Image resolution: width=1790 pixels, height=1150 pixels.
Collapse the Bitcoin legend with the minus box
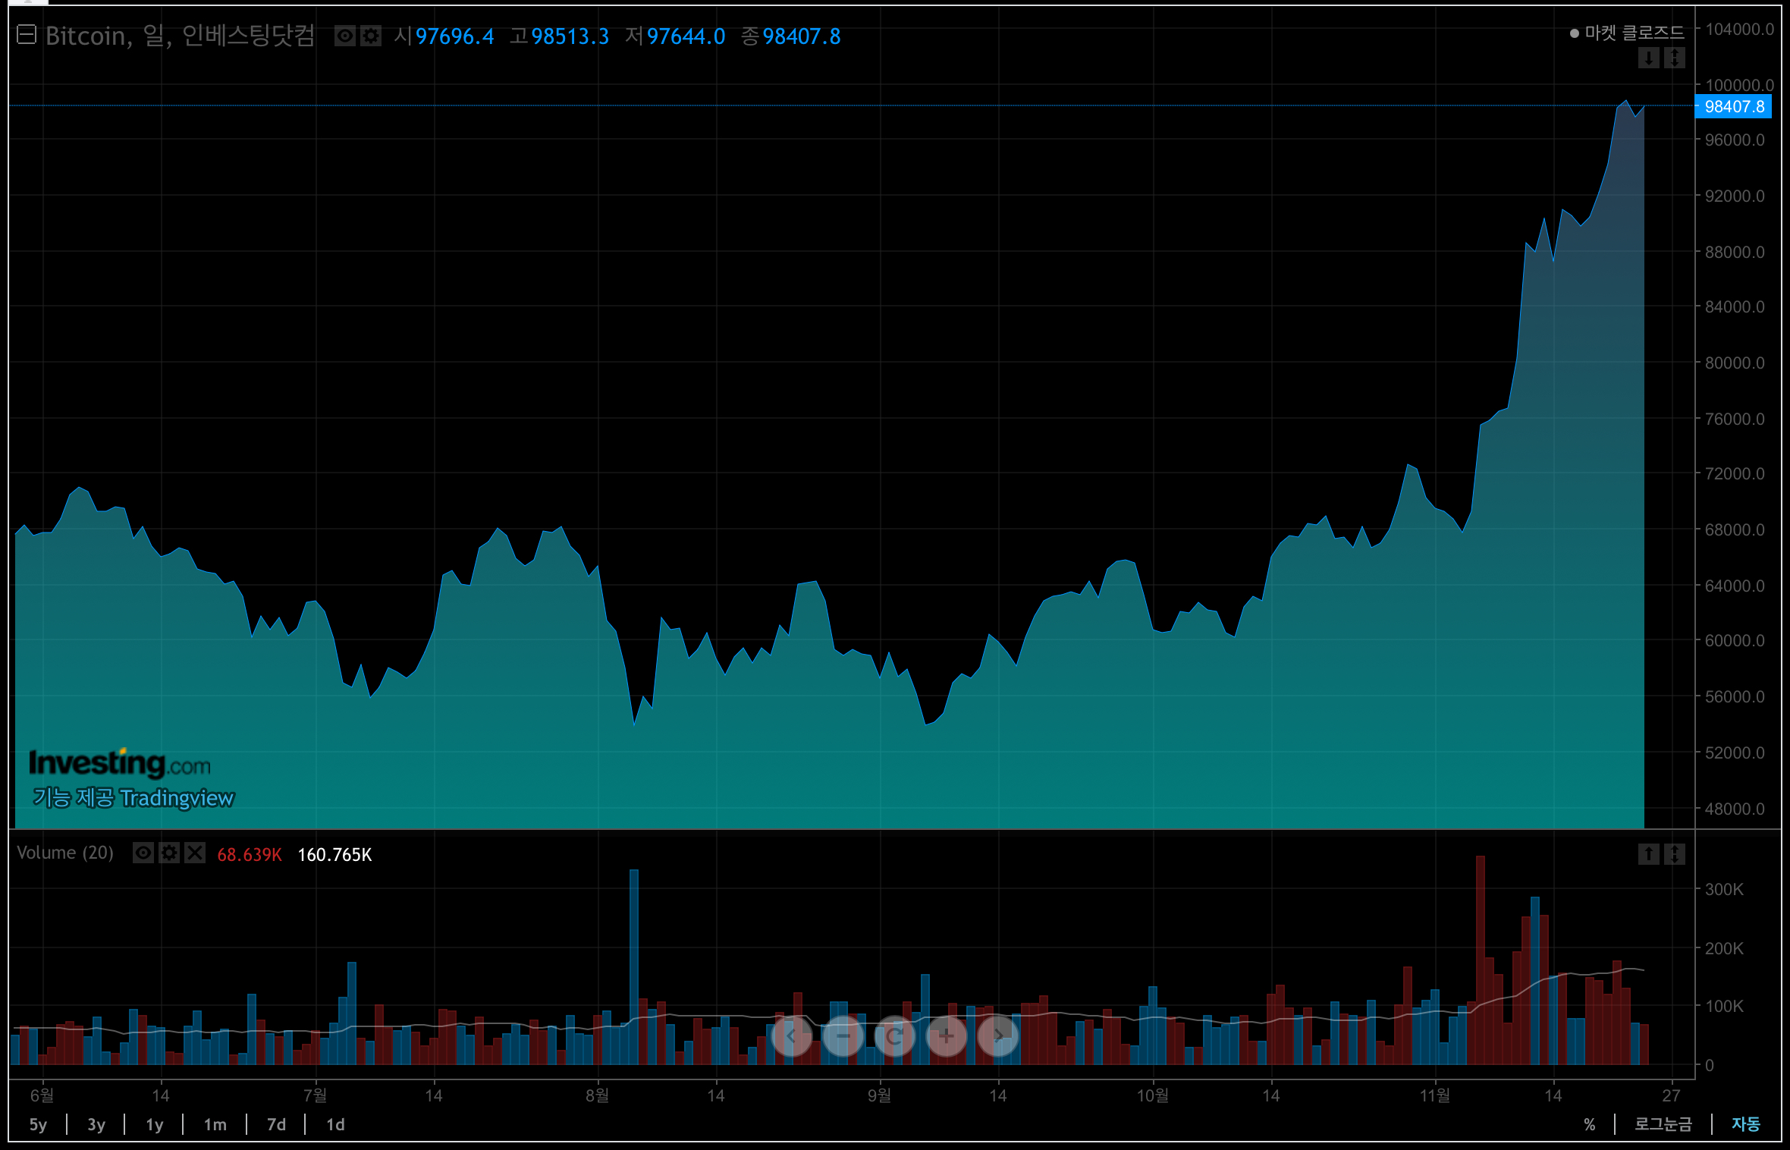pyautogui.click(x=27, y=35)
